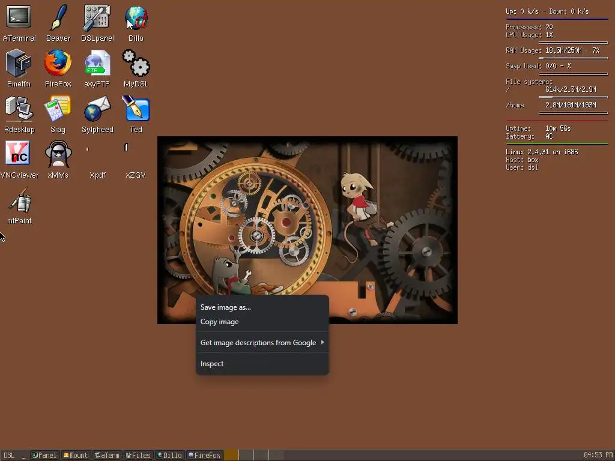Click the RAM Usage readout
This screenshot has height=461, width=615.
[553, 50]
